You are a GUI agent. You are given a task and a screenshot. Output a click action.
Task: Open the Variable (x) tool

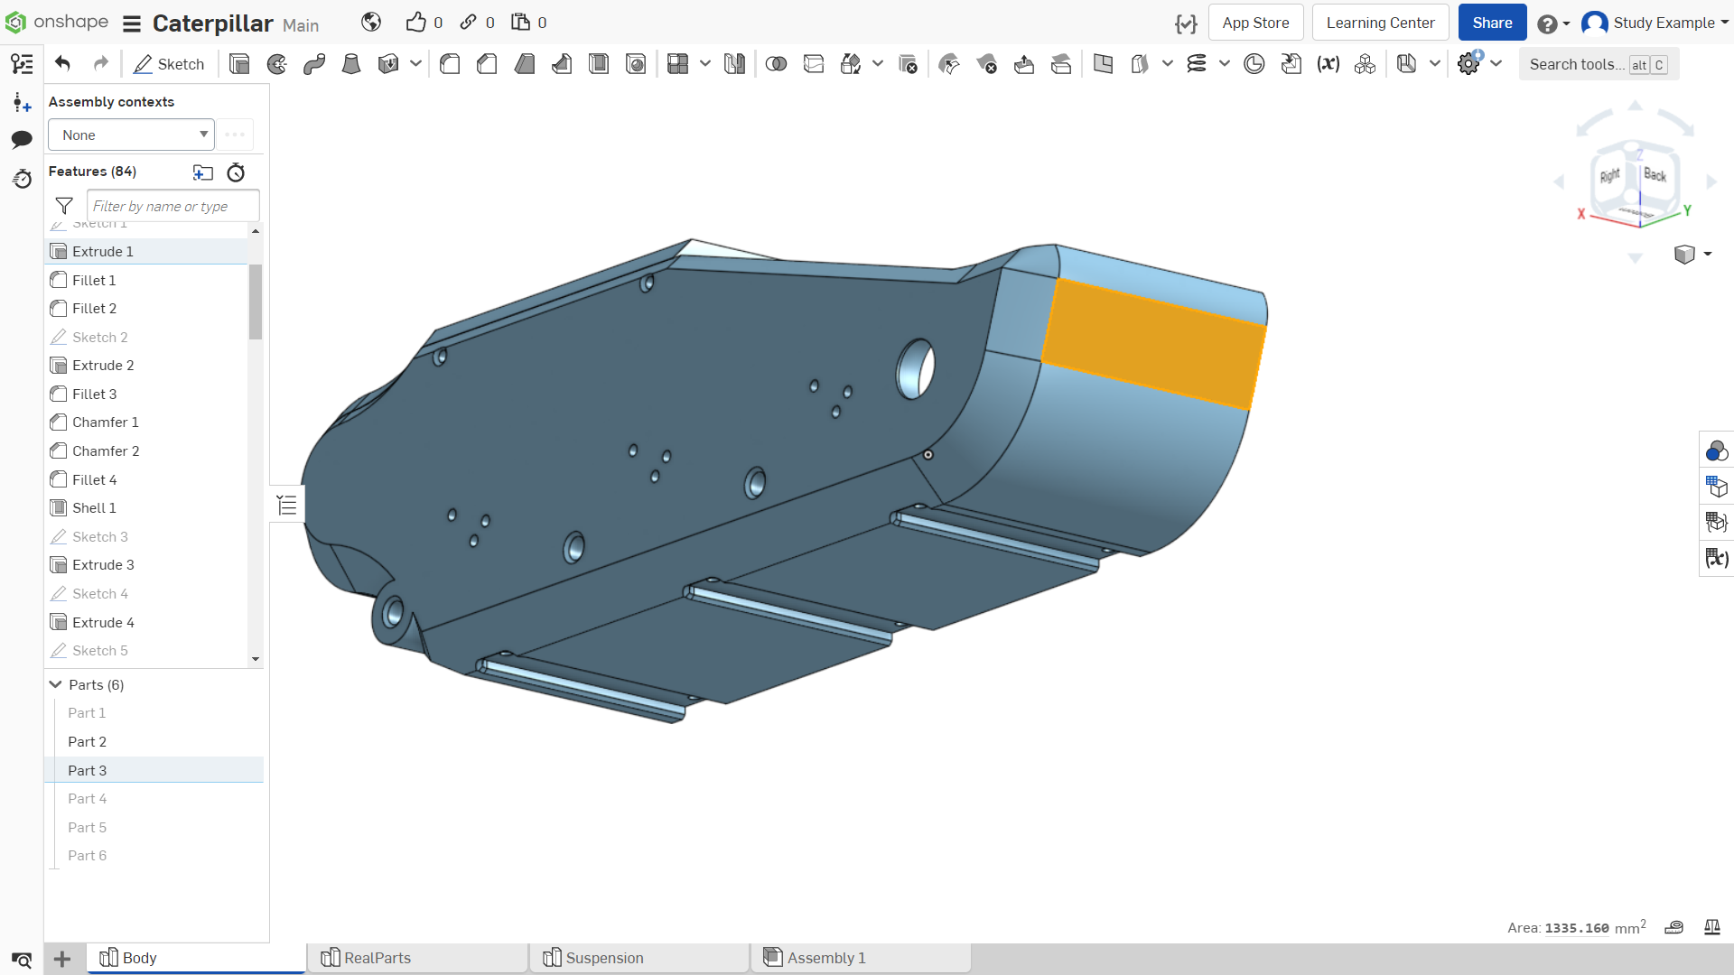[x=1328, y=64]
